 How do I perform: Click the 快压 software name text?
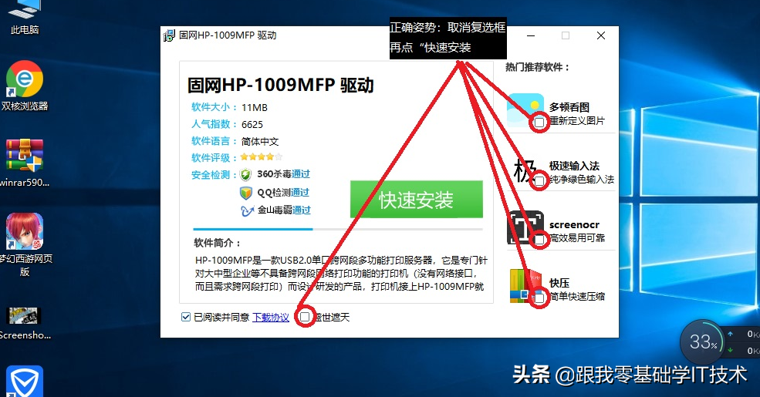[x=559, y=283]
